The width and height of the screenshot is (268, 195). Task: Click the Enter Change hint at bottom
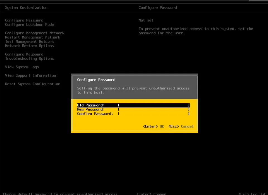152,194
